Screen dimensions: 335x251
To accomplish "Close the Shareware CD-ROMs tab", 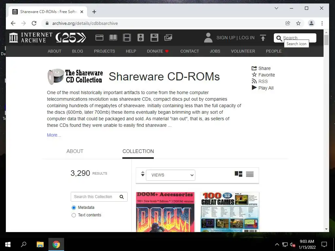I will (x=81, y=12).
